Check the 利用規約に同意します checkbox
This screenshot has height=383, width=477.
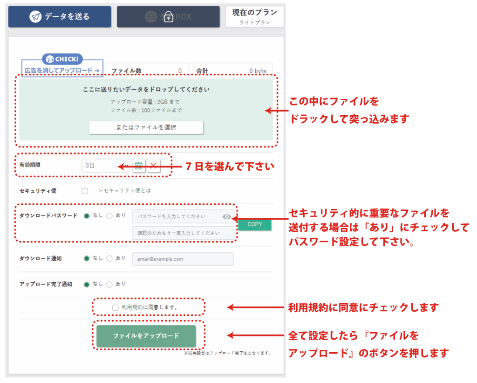[116, 307]
